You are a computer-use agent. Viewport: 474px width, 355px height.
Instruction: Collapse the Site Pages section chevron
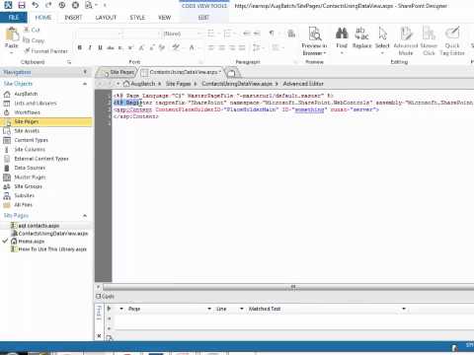(x=85, y=216)
